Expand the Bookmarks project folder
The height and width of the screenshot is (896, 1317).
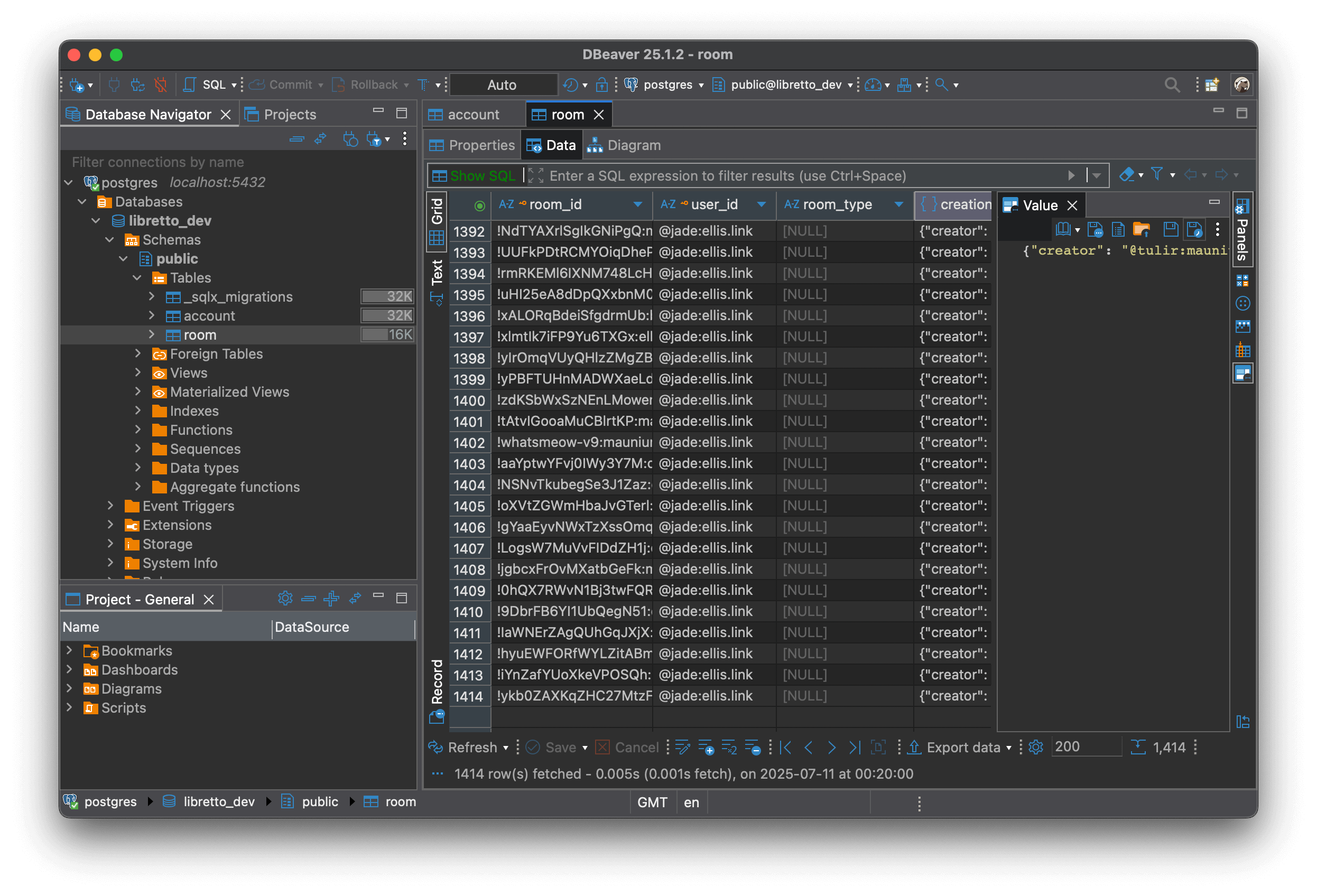tap(69, 651)
